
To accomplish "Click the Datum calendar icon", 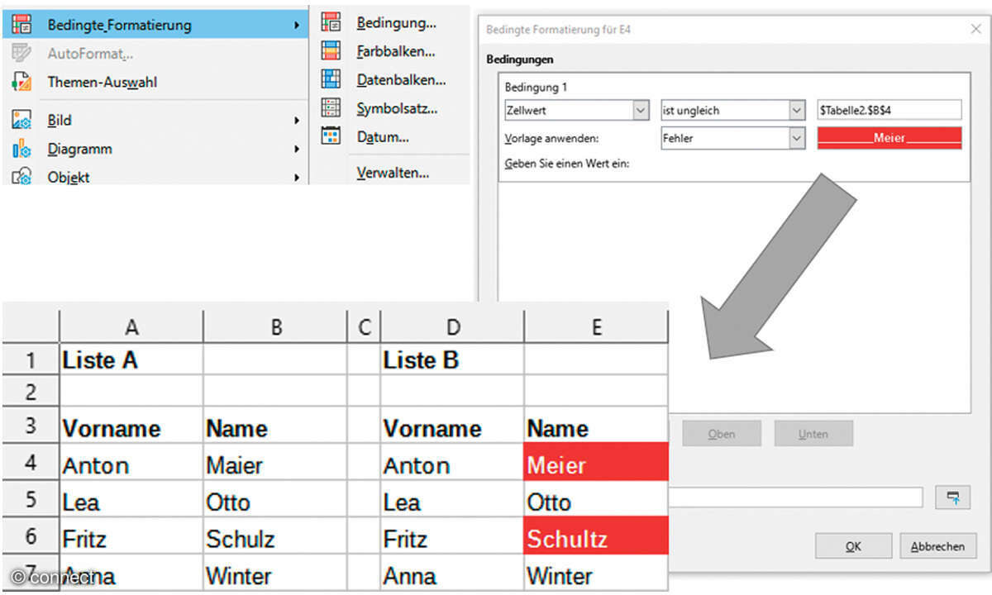I will (331, 136).
